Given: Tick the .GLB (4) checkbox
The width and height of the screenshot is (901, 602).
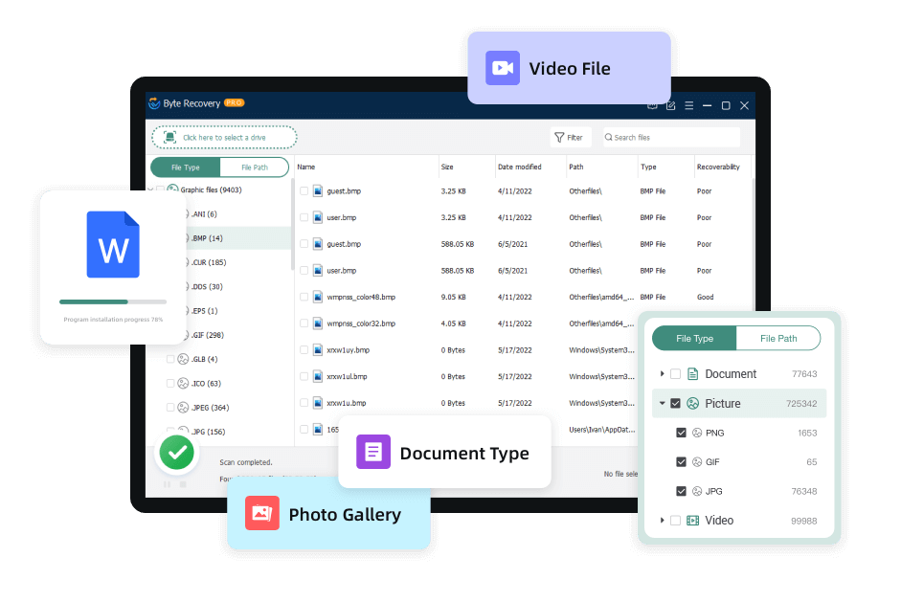Looking at the screenshot, I should click(170, 359).
